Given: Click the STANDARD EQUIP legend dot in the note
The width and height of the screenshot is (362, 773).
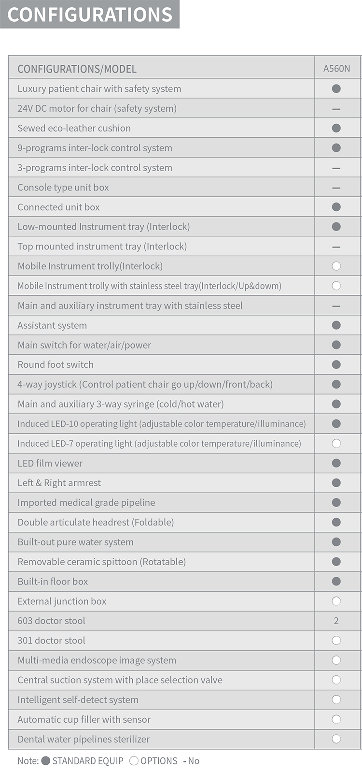Looking at the screenshot, I should pos(46,761).
